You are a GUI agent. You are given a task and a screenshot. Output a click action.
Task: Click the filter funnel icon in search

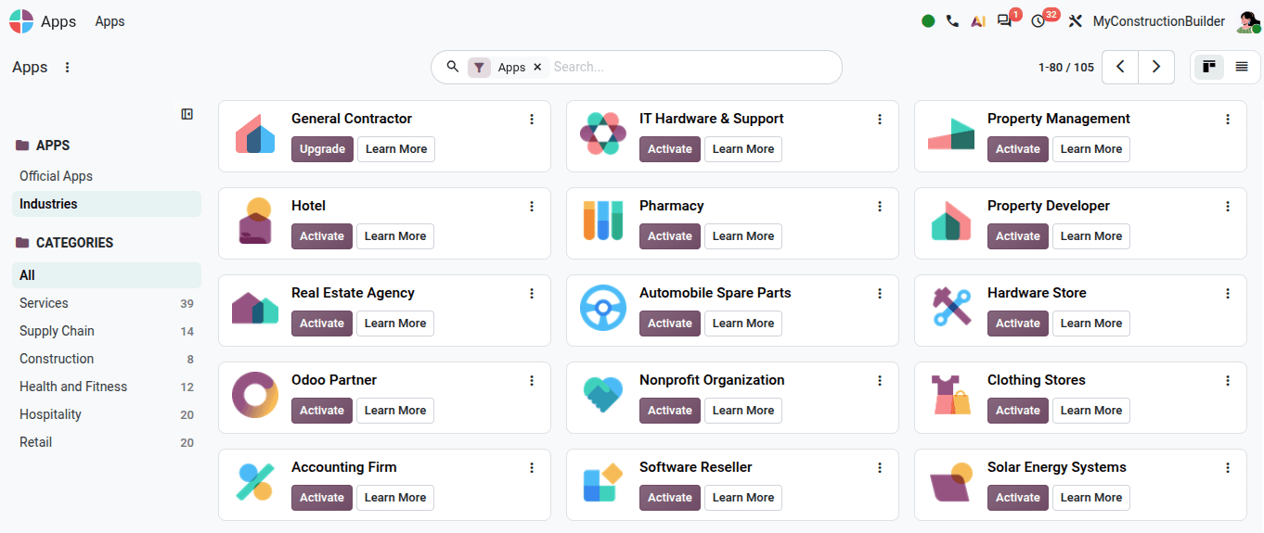[x=479, y=68]
